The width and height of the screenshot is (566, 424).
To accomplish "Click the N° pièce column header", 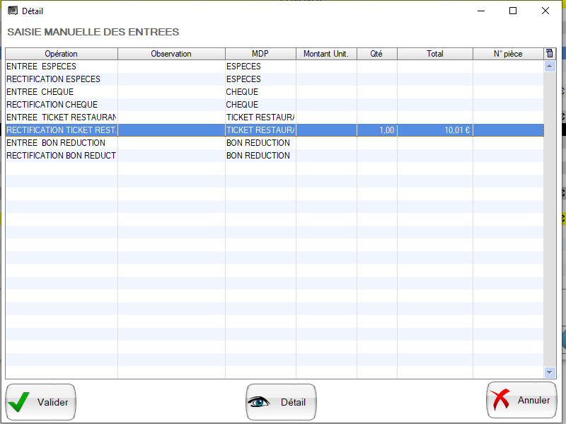I will pos(507,54).
